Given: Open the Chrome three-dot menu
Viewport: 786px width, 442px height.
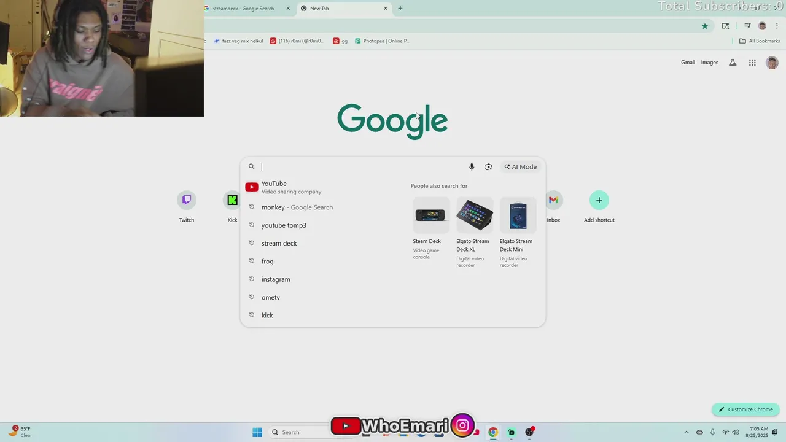Looking at the screenshot, I should click(777, 26).
